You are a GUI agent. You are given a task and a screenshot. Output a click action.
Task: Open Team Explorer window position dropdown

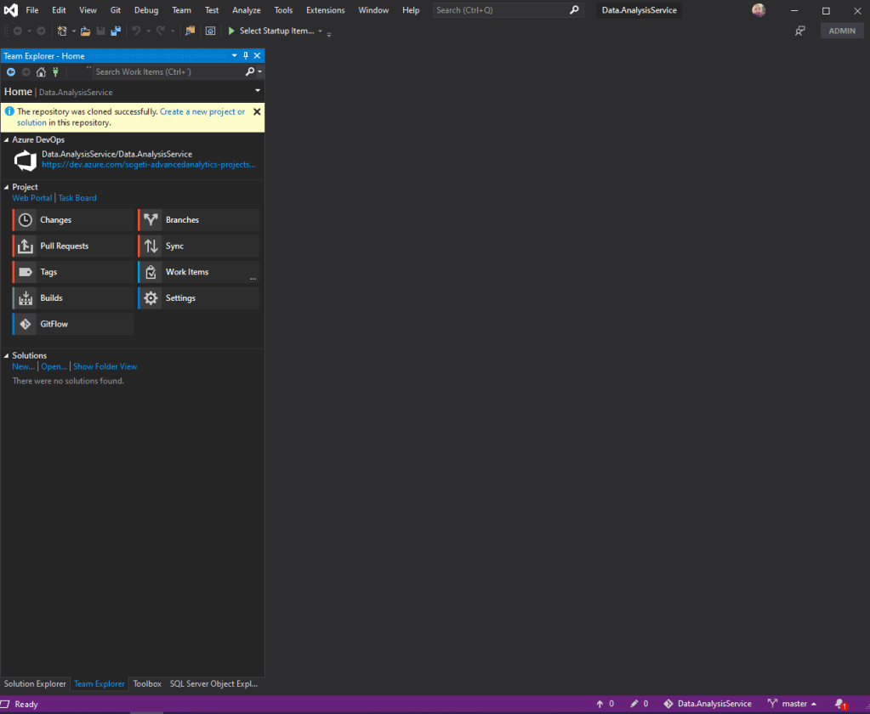[234, 55]
